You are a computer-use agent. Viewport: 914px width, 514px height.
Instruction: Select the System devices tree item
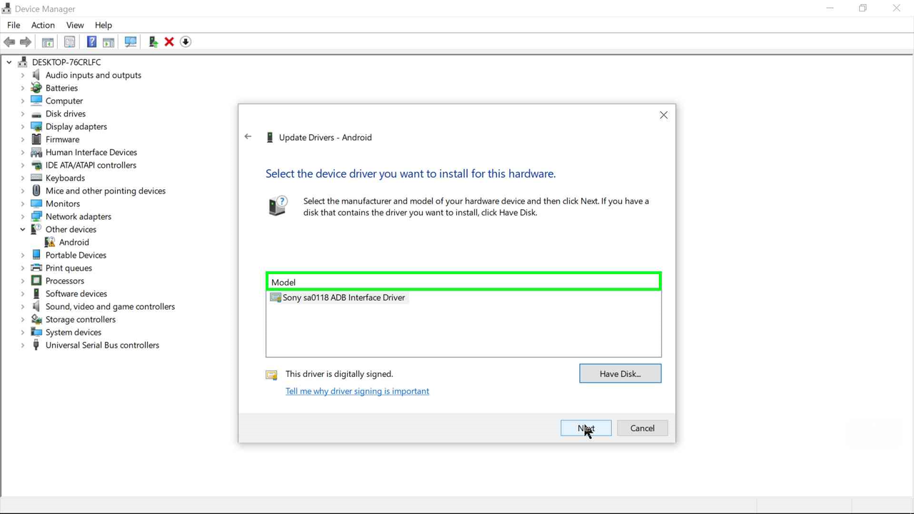pos(74,332)
